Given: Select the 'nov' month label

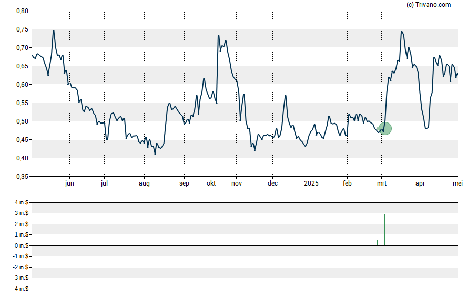Looking at the screenshot, I should point(237,183).
